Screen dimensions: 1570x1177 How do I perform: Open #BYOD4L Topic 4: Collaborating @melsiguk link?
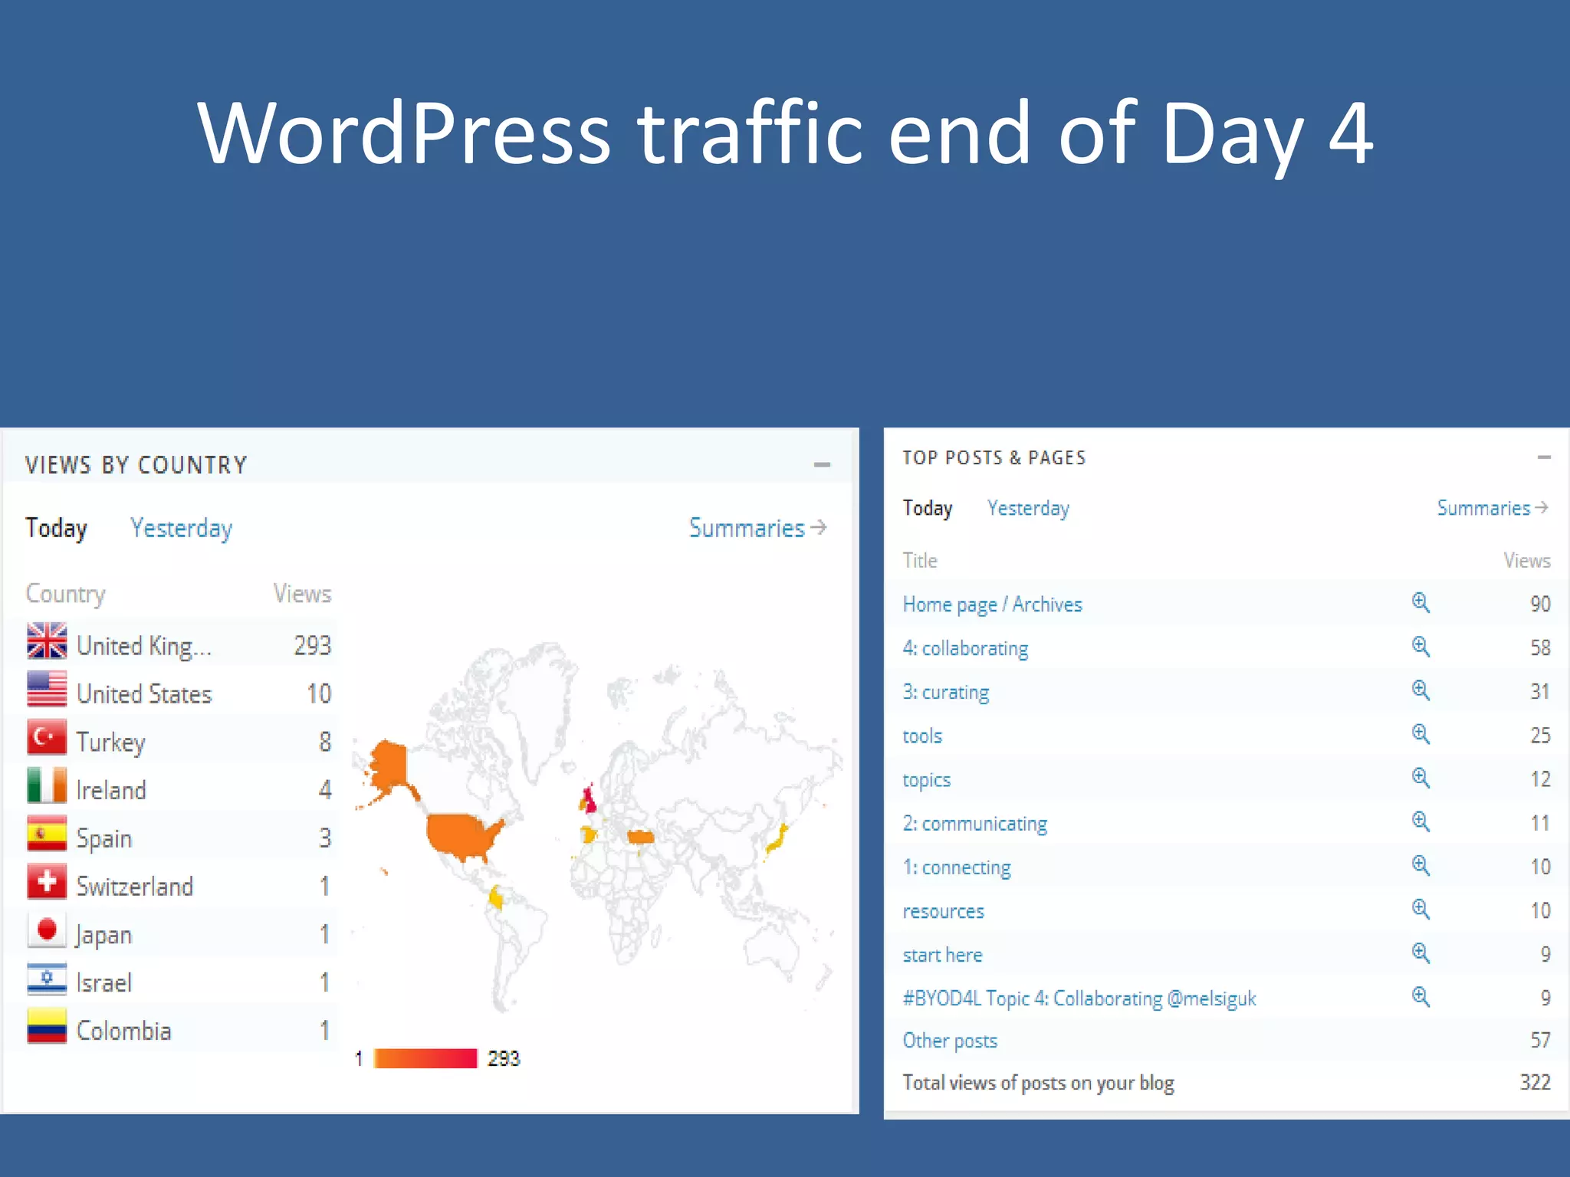[x=1079, y=998]
